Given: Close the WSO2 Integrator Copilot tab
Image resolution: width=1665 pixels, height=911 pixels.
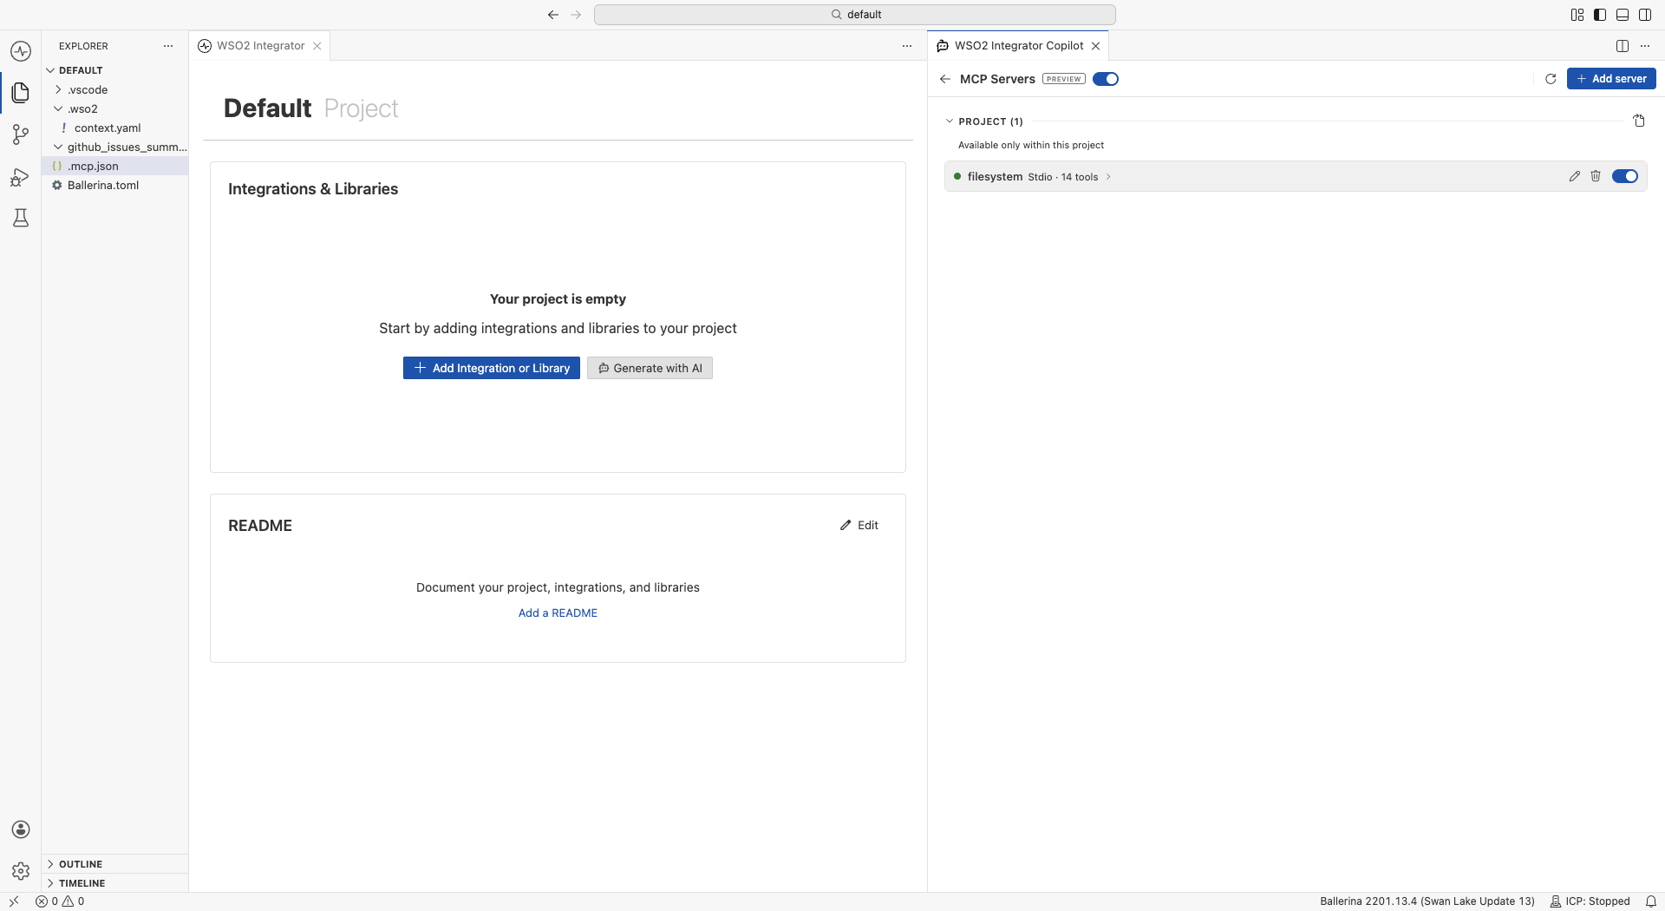Looking at the screenshot, I should 1096,46.
